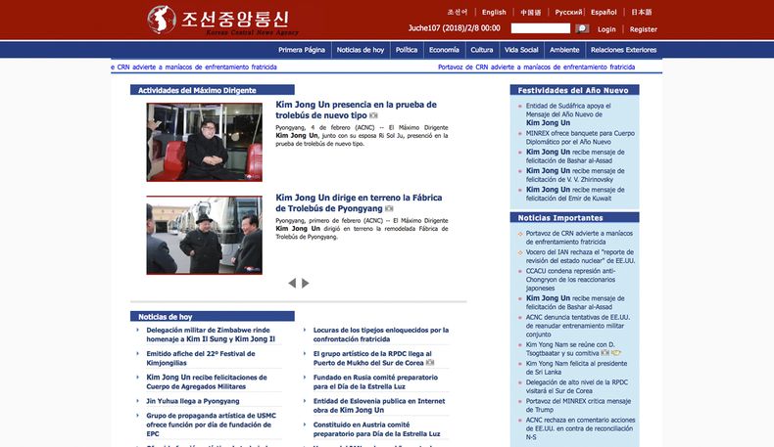Switch site language to English
Image resolution: width=774 pixels, height=447 pixels.
click(x=494, y=13)
